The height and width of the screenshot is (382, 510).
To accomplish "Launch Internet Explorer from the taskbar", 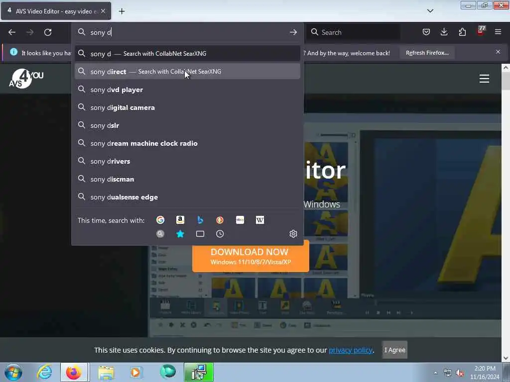I will (x=44, y=372).
